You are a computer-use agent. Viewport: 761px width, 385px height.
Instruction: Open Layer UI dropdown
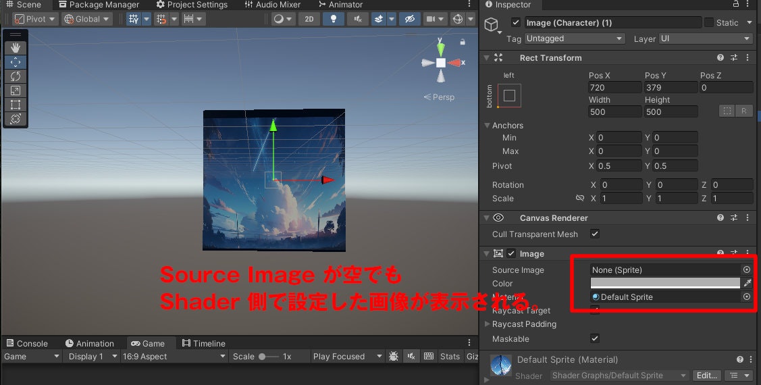click(706, 38)
